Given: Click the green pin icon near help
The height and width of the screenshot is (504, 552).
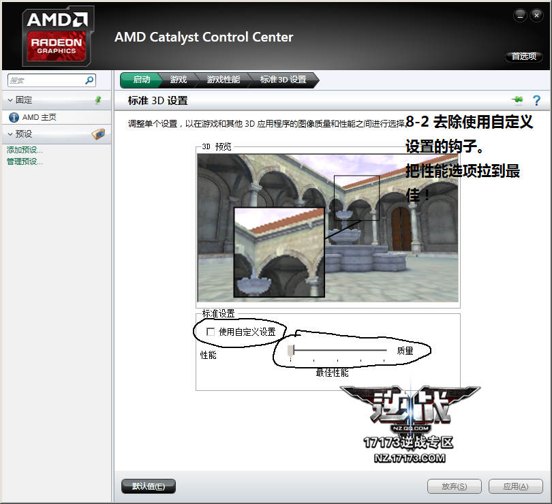Looking at the screenshot, I should pyautogui.click(x=517, y=100).
